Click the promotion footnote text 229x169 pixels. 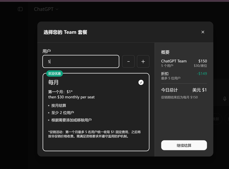point(94,134)
